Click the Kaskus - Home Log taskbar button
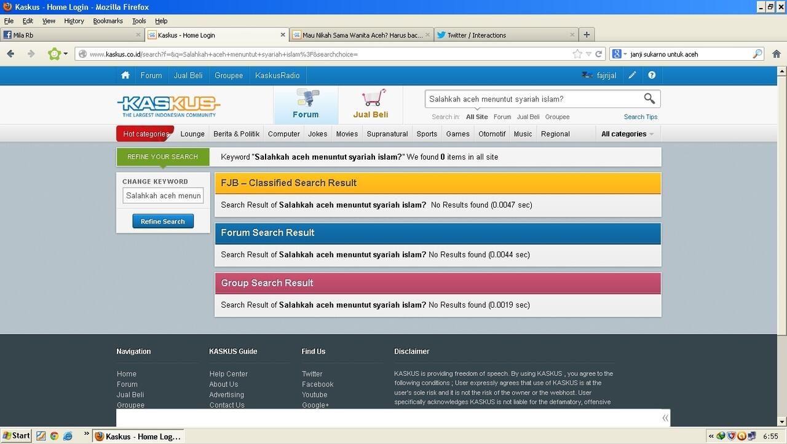 (138, 436)
